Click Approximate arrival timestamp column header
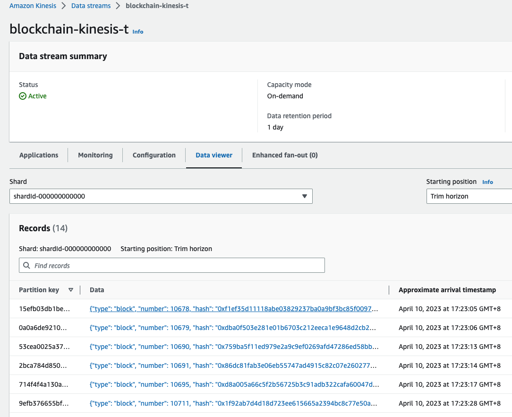Screen dimensions: 512x417 pos(447,290)
